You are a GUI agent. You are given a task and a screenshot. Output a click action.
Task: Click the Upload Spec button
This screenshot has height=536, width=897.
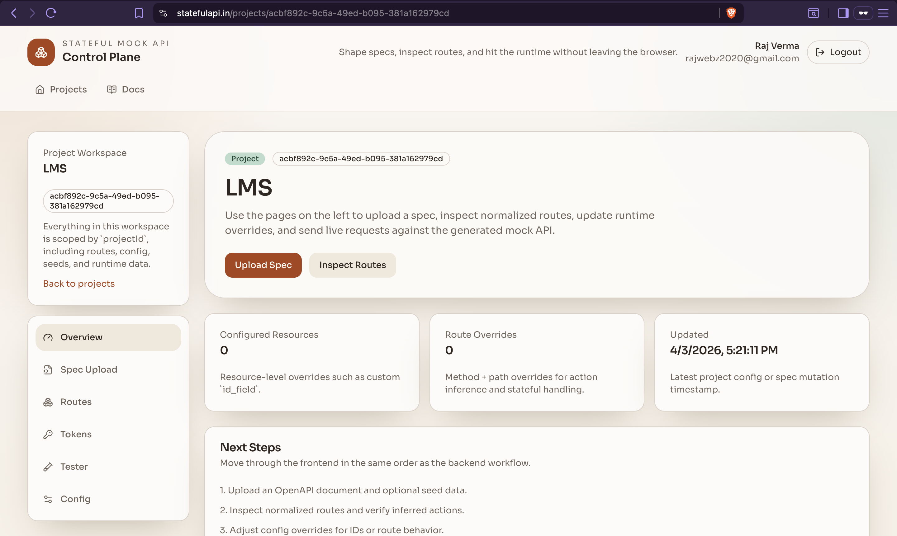pyautogui.click(x=263, y=265)
